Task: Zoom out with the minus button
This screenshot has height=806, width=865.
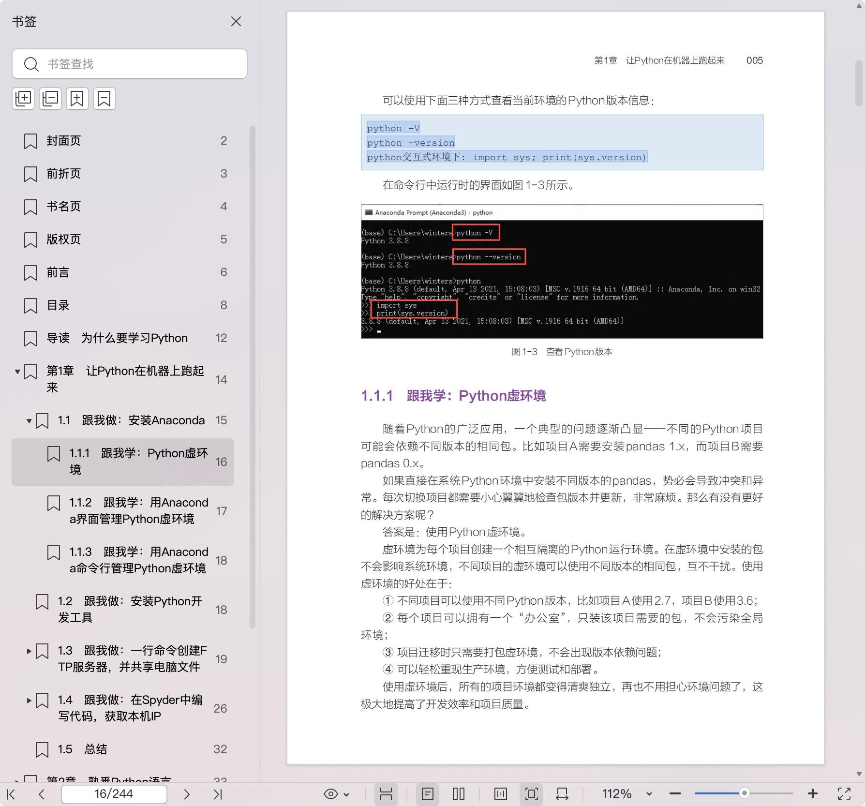Action: point(675,794)
